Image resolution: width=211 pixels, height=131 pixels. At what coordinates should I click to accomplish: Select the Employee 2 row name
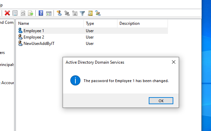34,37
